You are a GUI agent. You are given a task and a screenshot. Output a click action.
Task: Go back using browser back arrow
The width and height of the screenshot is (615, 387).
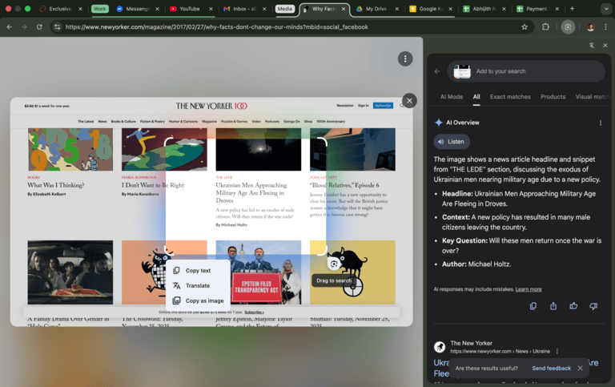pos(10,27)
